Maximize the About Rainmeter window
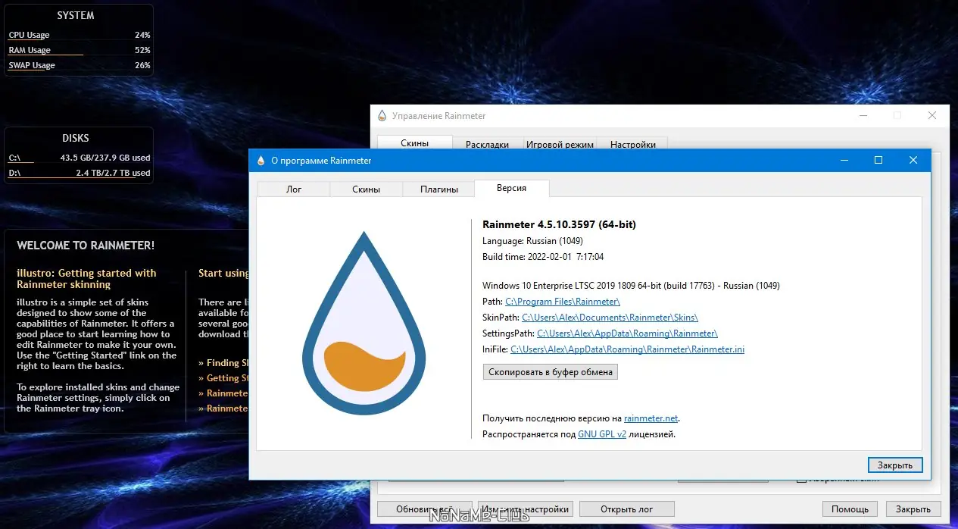The height and width of the screenshot is (529, 958). tap(878, 161)
